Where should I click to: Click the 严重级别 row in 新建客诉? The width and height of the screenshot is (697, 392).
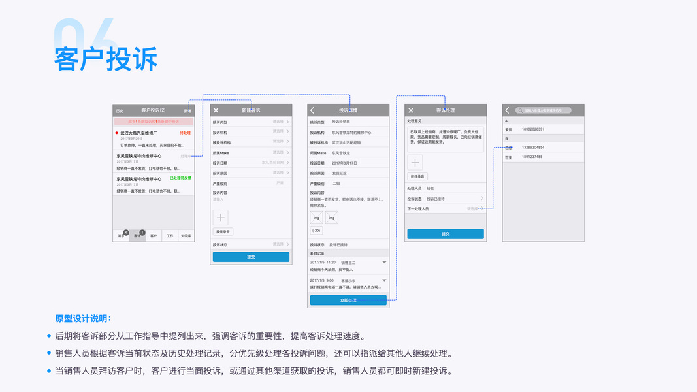click(251, 183)
